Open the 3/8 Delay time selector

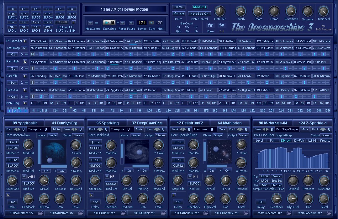click(x=261, y=202)
